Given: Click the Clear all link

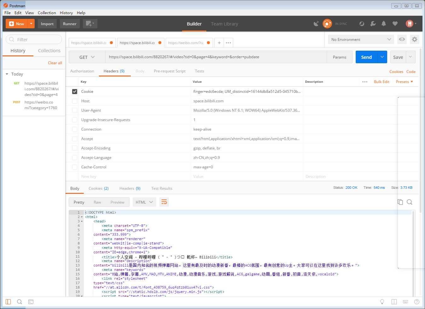Looking at the screenshot, I should click(x=55, y=63).
